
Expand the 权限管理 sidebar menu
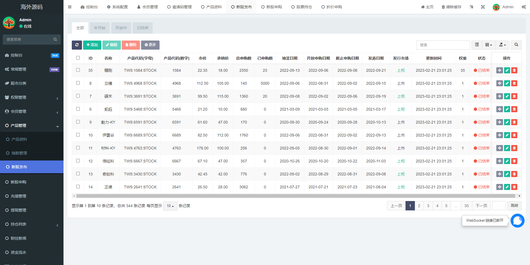pyautogui.click(x=32, y=97)
